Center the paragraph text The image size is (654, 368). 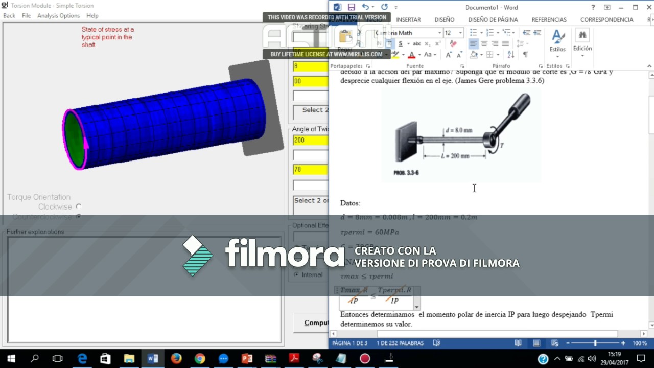[x=484, y=44]
